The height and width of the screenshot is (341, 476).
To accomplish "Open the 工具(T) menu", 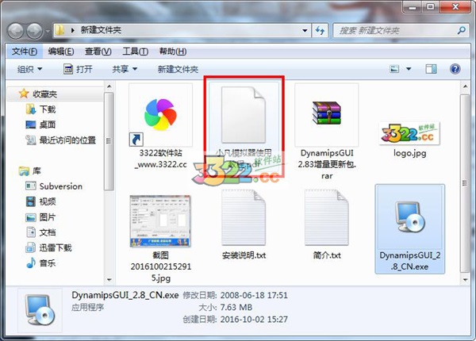I will point(135,52).
